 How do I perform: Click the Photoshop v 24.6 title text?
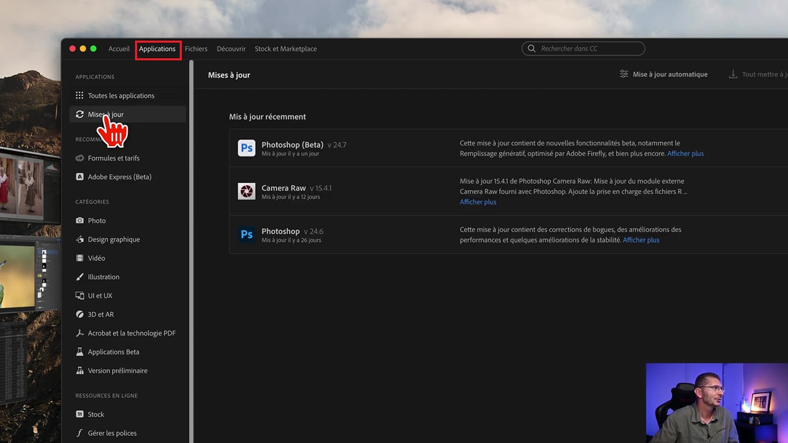pos(280,231)
